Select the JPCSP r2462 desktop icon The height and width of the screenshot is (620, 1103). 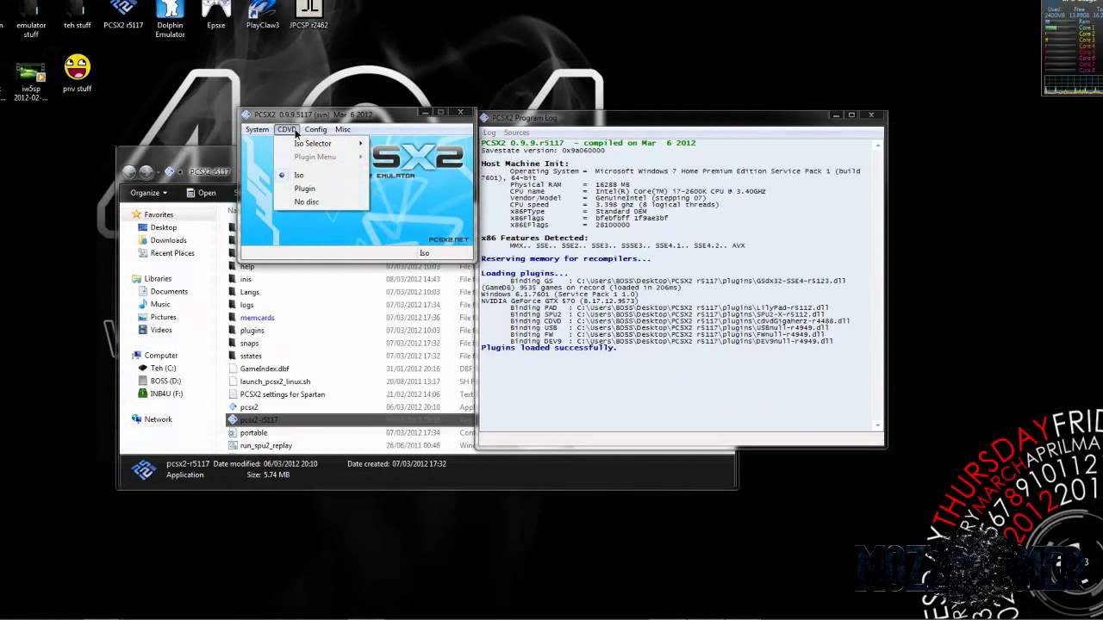[x=308, y=15]
